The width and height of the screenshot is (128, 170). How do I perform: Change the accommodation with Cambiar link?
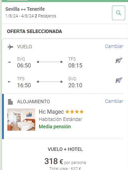pyautogui.click(x=114, y=101)
